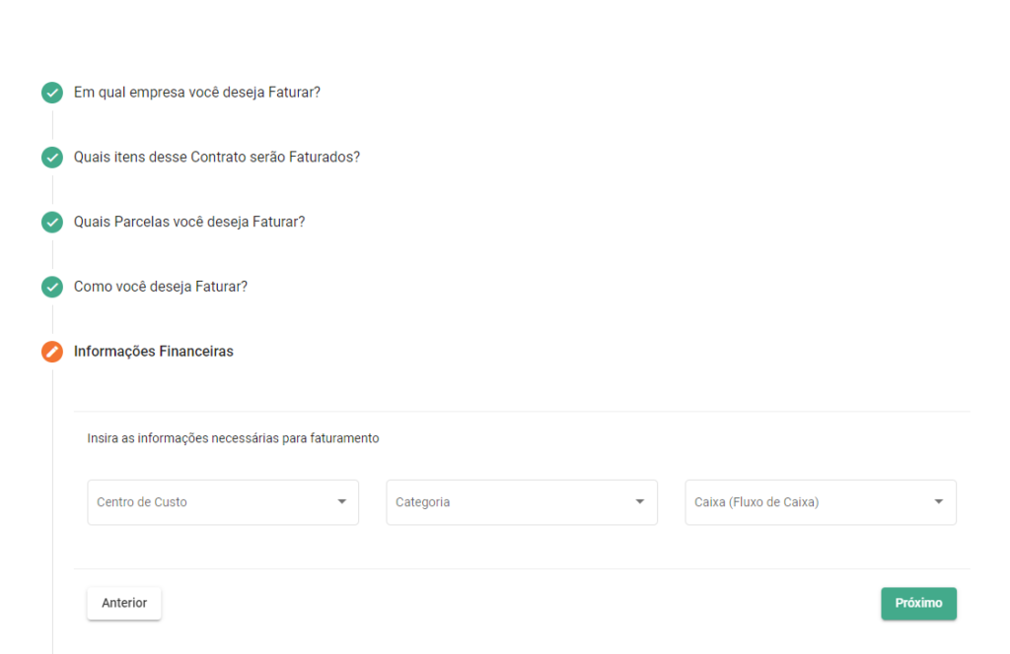Click the 'Insira as informações necessárias' instruction text

[233, 438]
